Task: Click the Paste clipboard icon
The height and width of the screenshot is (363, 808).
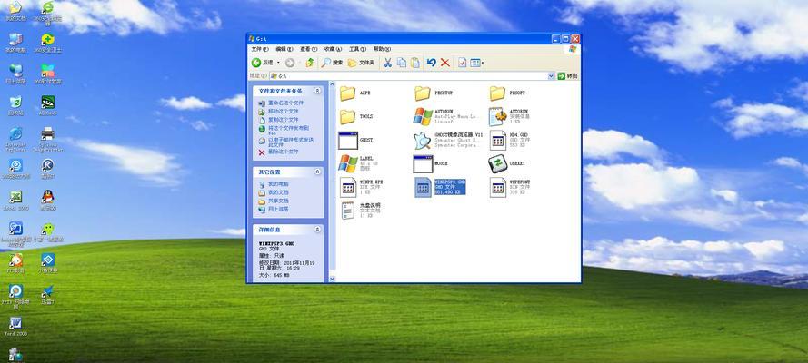Action: pyautogui.click(x=415, y=63)
